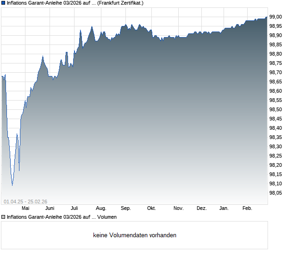Click the 98,50 price axis label

tap(276, 109)
